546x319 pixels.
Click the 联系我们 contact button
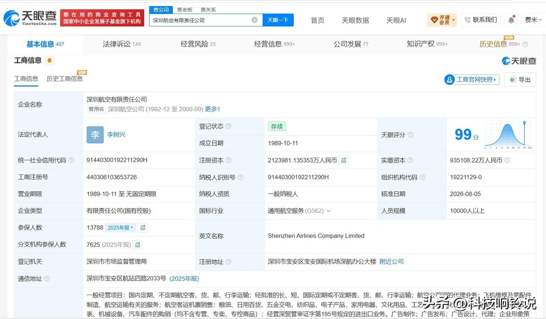pyautogui.click(x=480, y=20)
